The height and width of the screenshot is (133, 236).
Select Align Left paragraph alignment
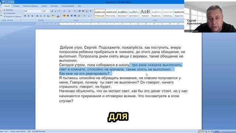[64, 16]
